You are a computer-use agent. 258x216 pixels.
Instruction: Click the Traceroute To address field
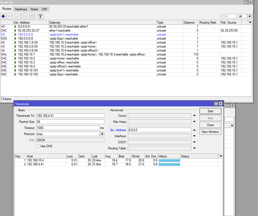[70, 116]
